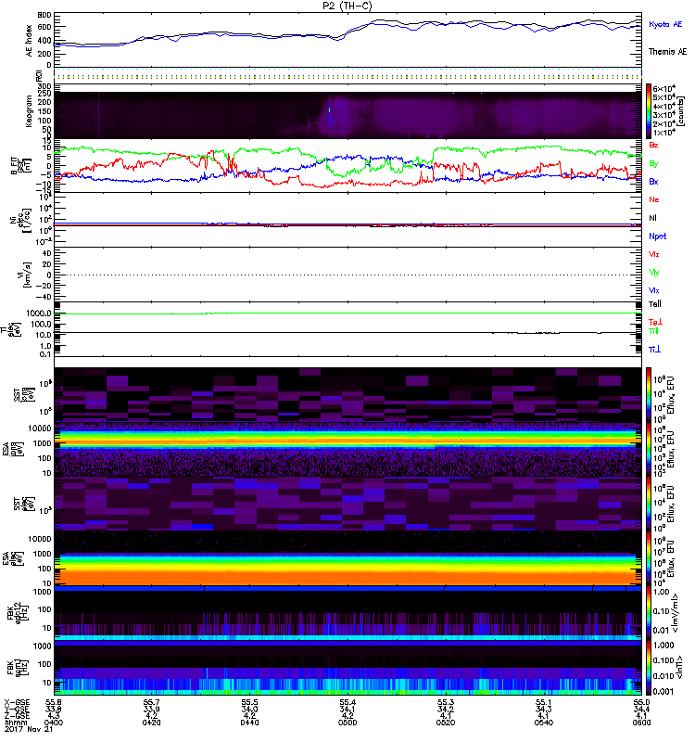Click the FBK scm1 spectrogram panel

pos(347,668)
